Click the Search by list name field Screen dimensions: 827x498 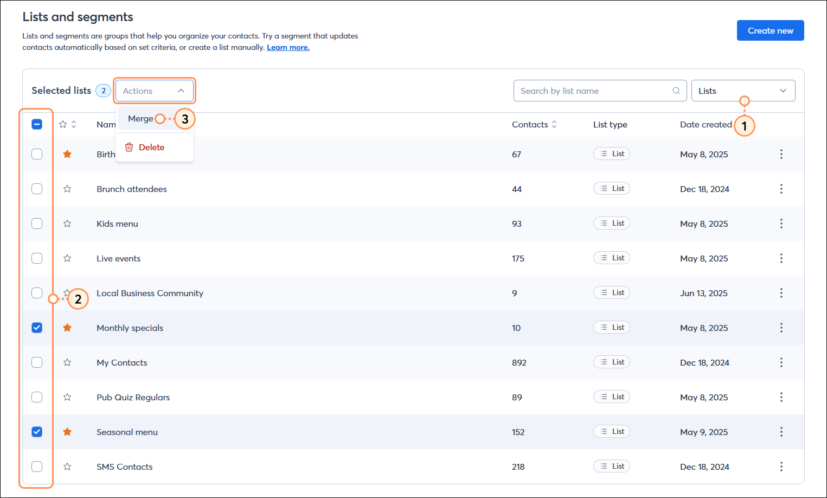(x=591, y=91)
